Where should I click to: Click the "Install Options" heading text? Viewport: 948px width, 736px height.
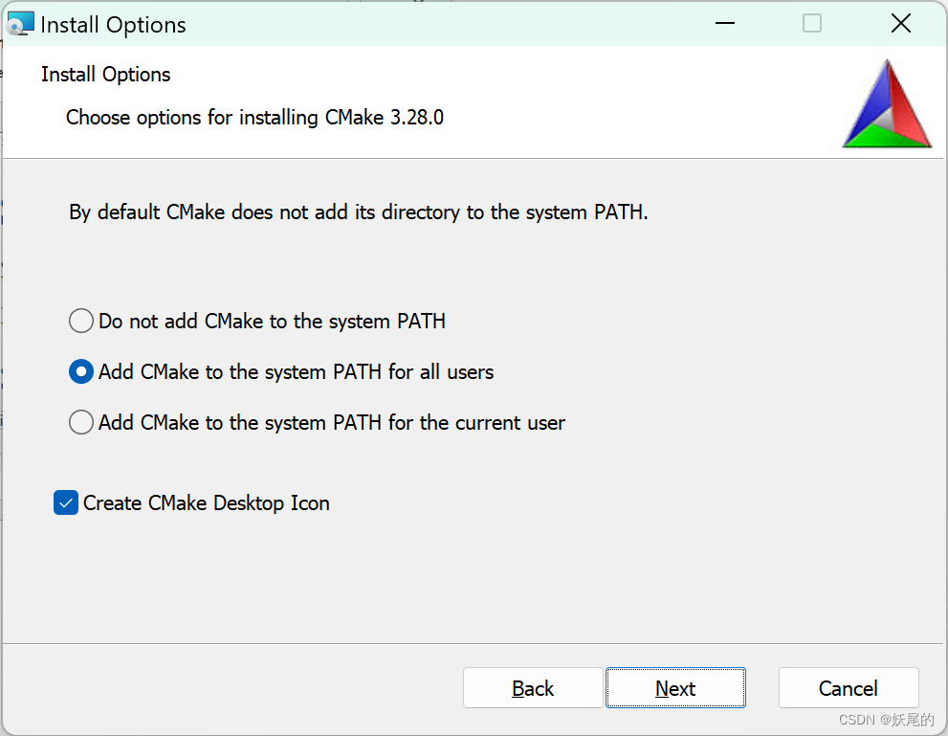(x=106, y=75)
